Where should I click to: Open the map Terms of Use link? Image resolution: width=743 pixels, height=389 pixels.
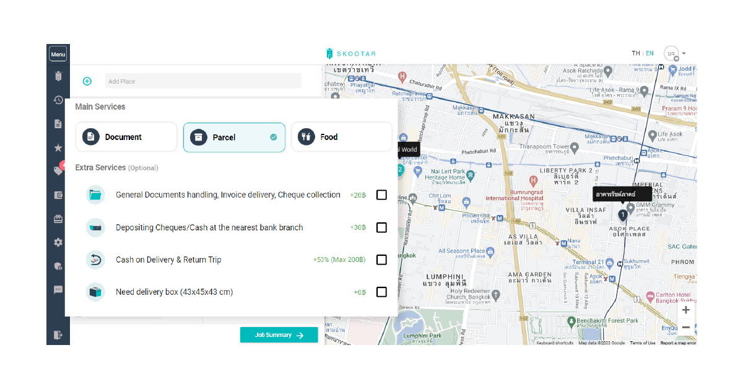point(643,343)
